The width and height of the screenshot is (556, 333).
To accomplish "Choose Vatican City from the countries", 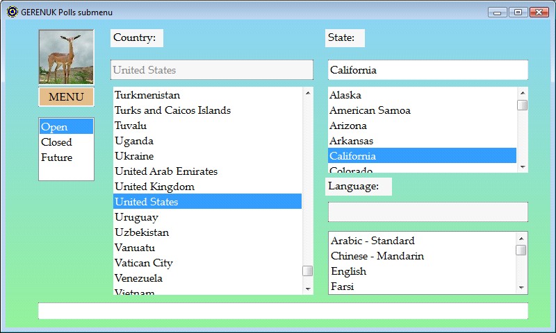I will [143, 263].
